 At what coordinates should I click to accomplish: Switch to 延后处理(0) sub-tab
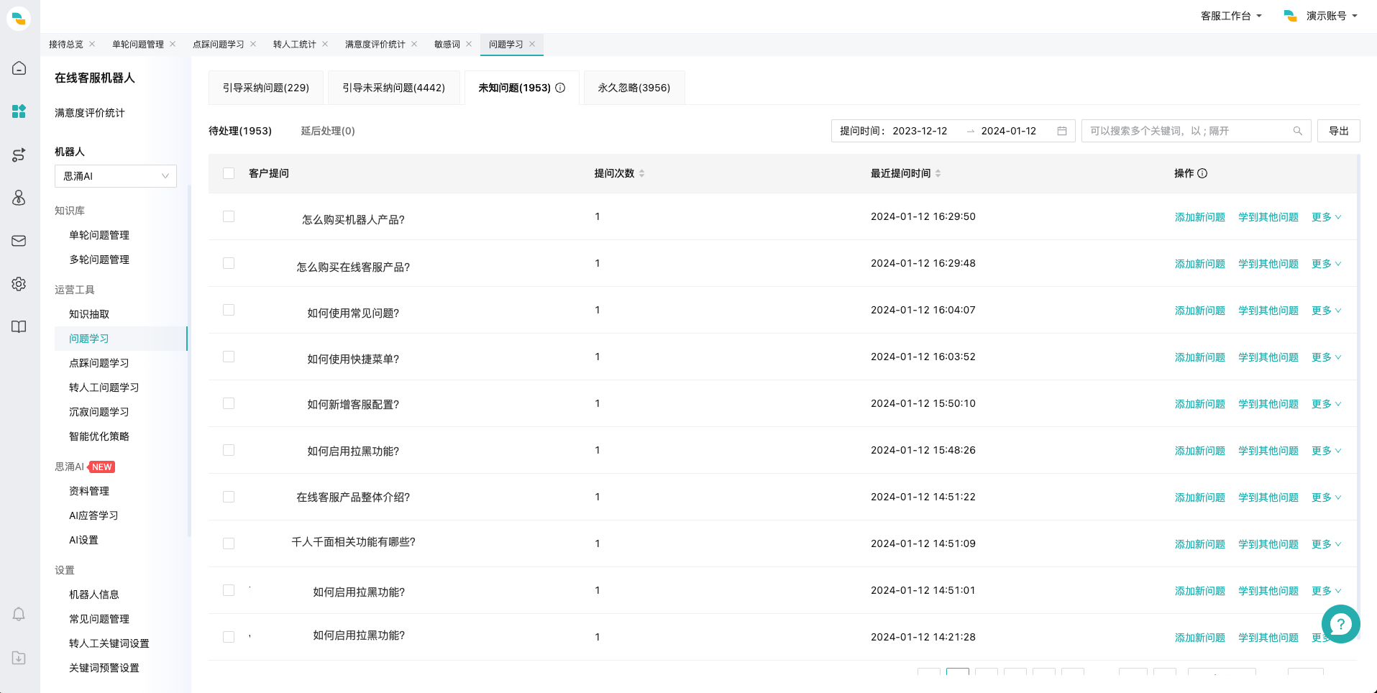tap(328, 131)
